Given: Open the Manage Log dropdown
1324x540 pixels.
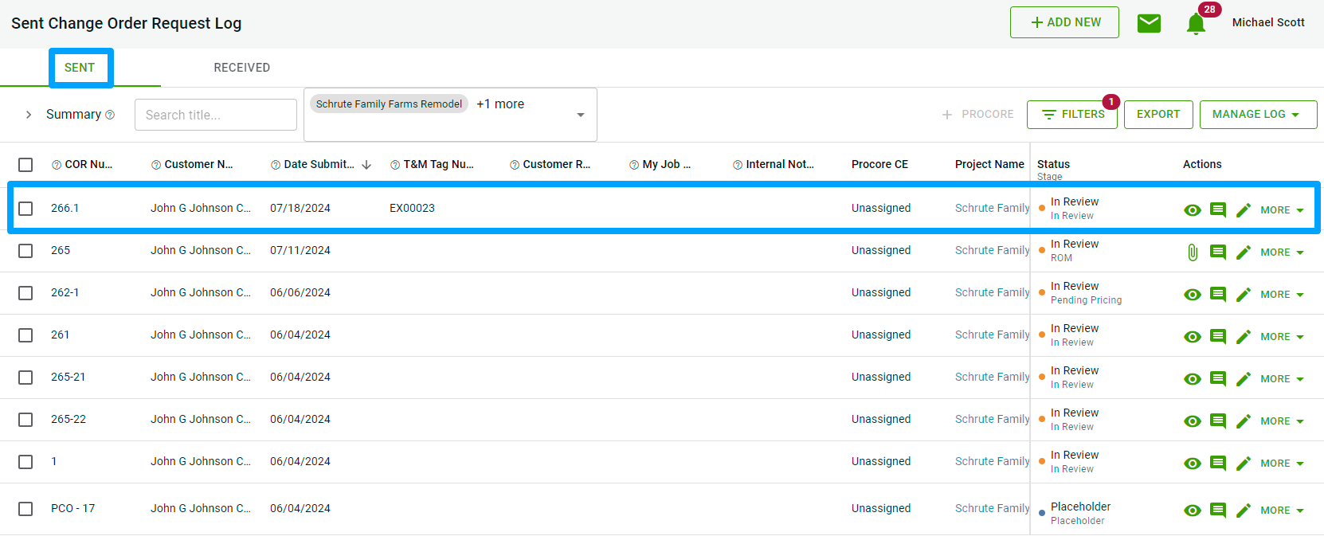Looking at the screenshot, I should 1258,115.
